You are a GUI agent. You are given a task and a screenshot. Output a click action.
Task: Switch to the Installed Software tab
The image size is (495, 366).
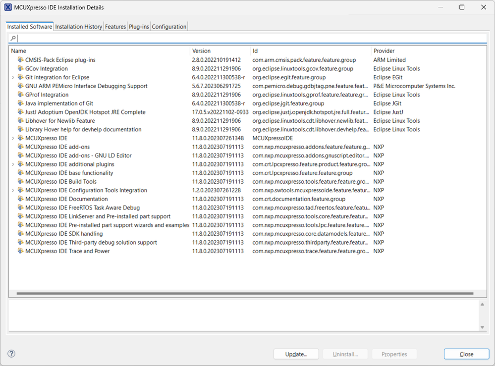(x=30, y=27)
